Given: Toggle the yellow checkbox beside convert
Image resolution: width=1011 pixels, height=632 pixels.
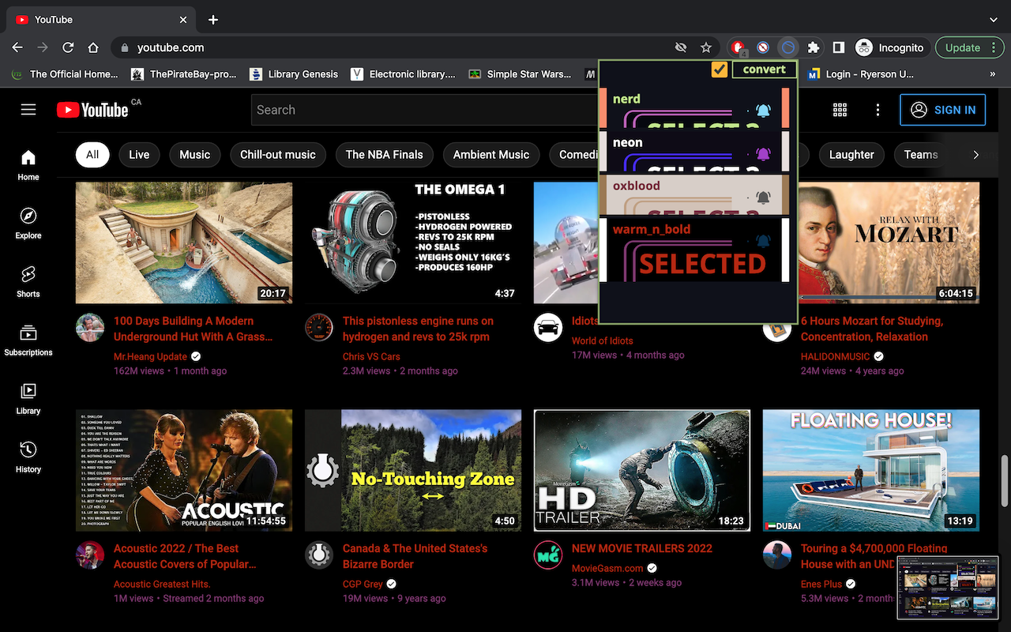Looking at the screenshot, I should point(719,70).
